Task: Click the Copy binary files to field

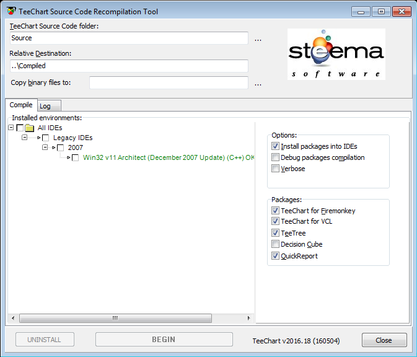Action: 169,82
